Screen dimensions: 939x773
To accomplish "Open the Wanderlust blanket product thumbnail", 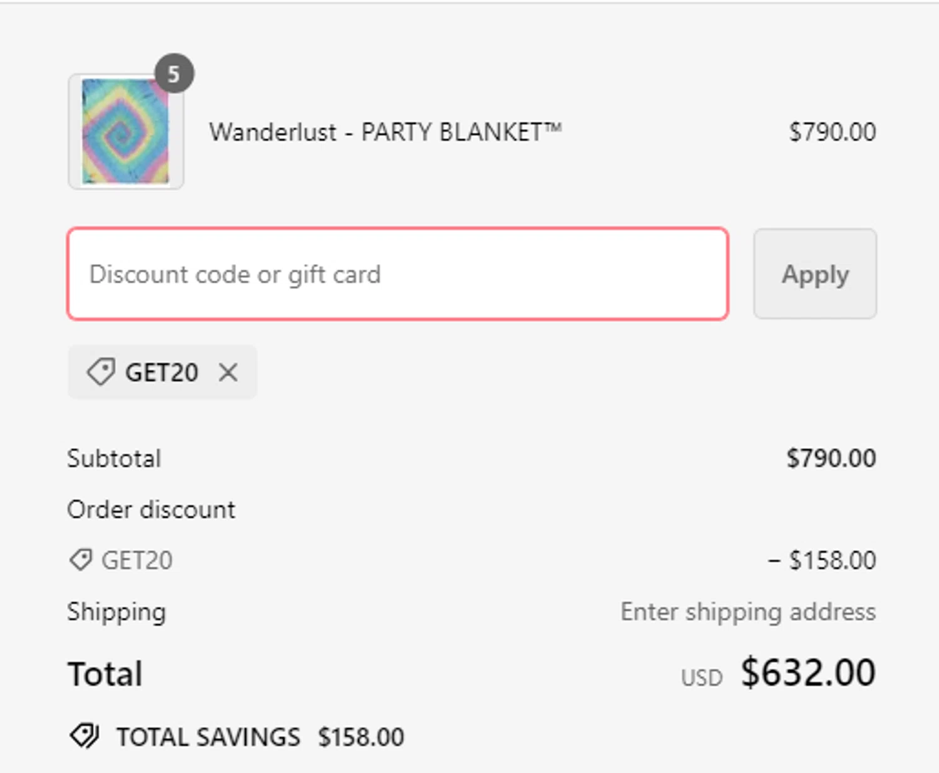I will pos(125,131).
